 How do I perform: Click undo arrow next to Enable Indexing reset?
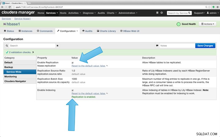click(107, 93)
